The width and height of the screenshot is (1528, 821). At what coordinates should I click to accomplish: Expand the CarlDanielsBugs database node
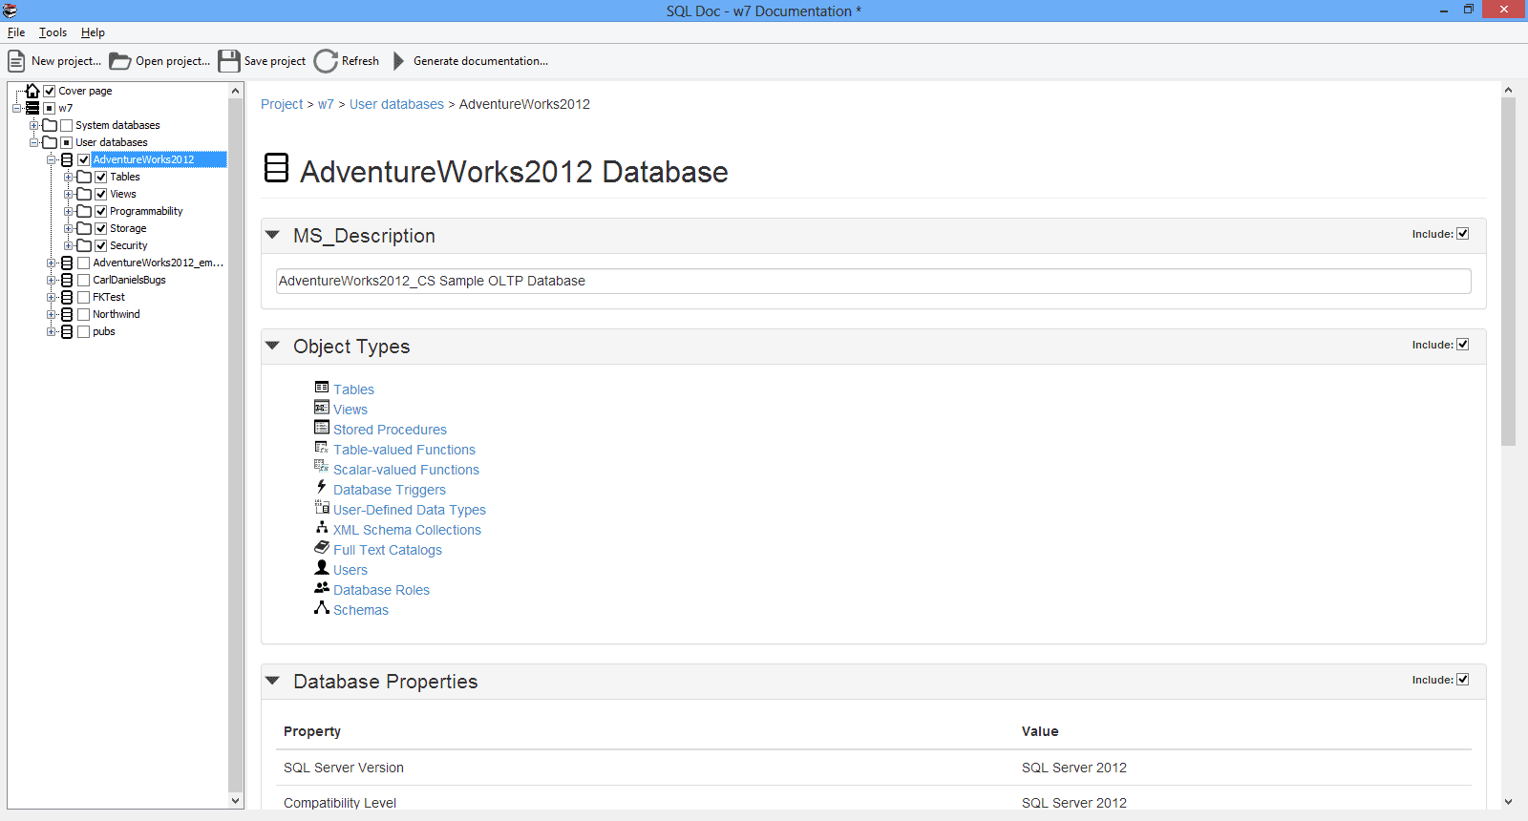pos(51,280)
